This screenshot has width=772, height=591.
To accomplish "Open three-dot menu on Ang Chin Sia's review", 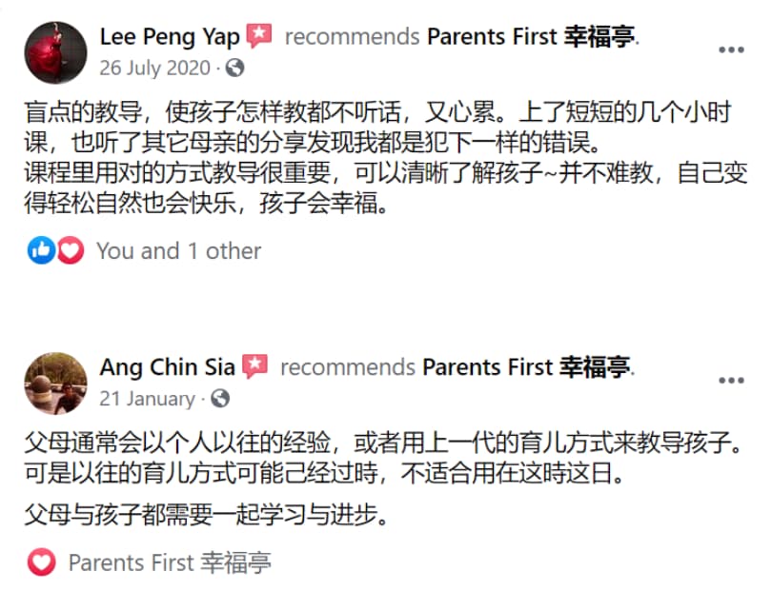I will tap(731, 381).
